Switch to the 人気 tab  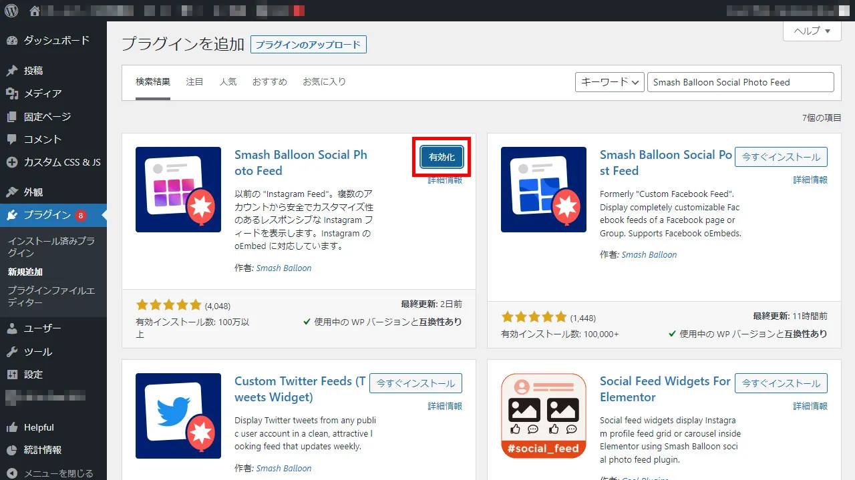(x=228, y=82)
